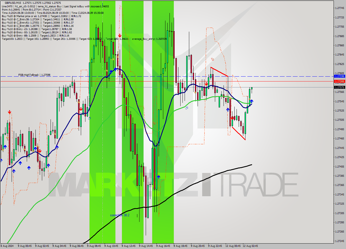Click the current price 1.27575 tag
346x249 pixels.
[x=340, y=87]
